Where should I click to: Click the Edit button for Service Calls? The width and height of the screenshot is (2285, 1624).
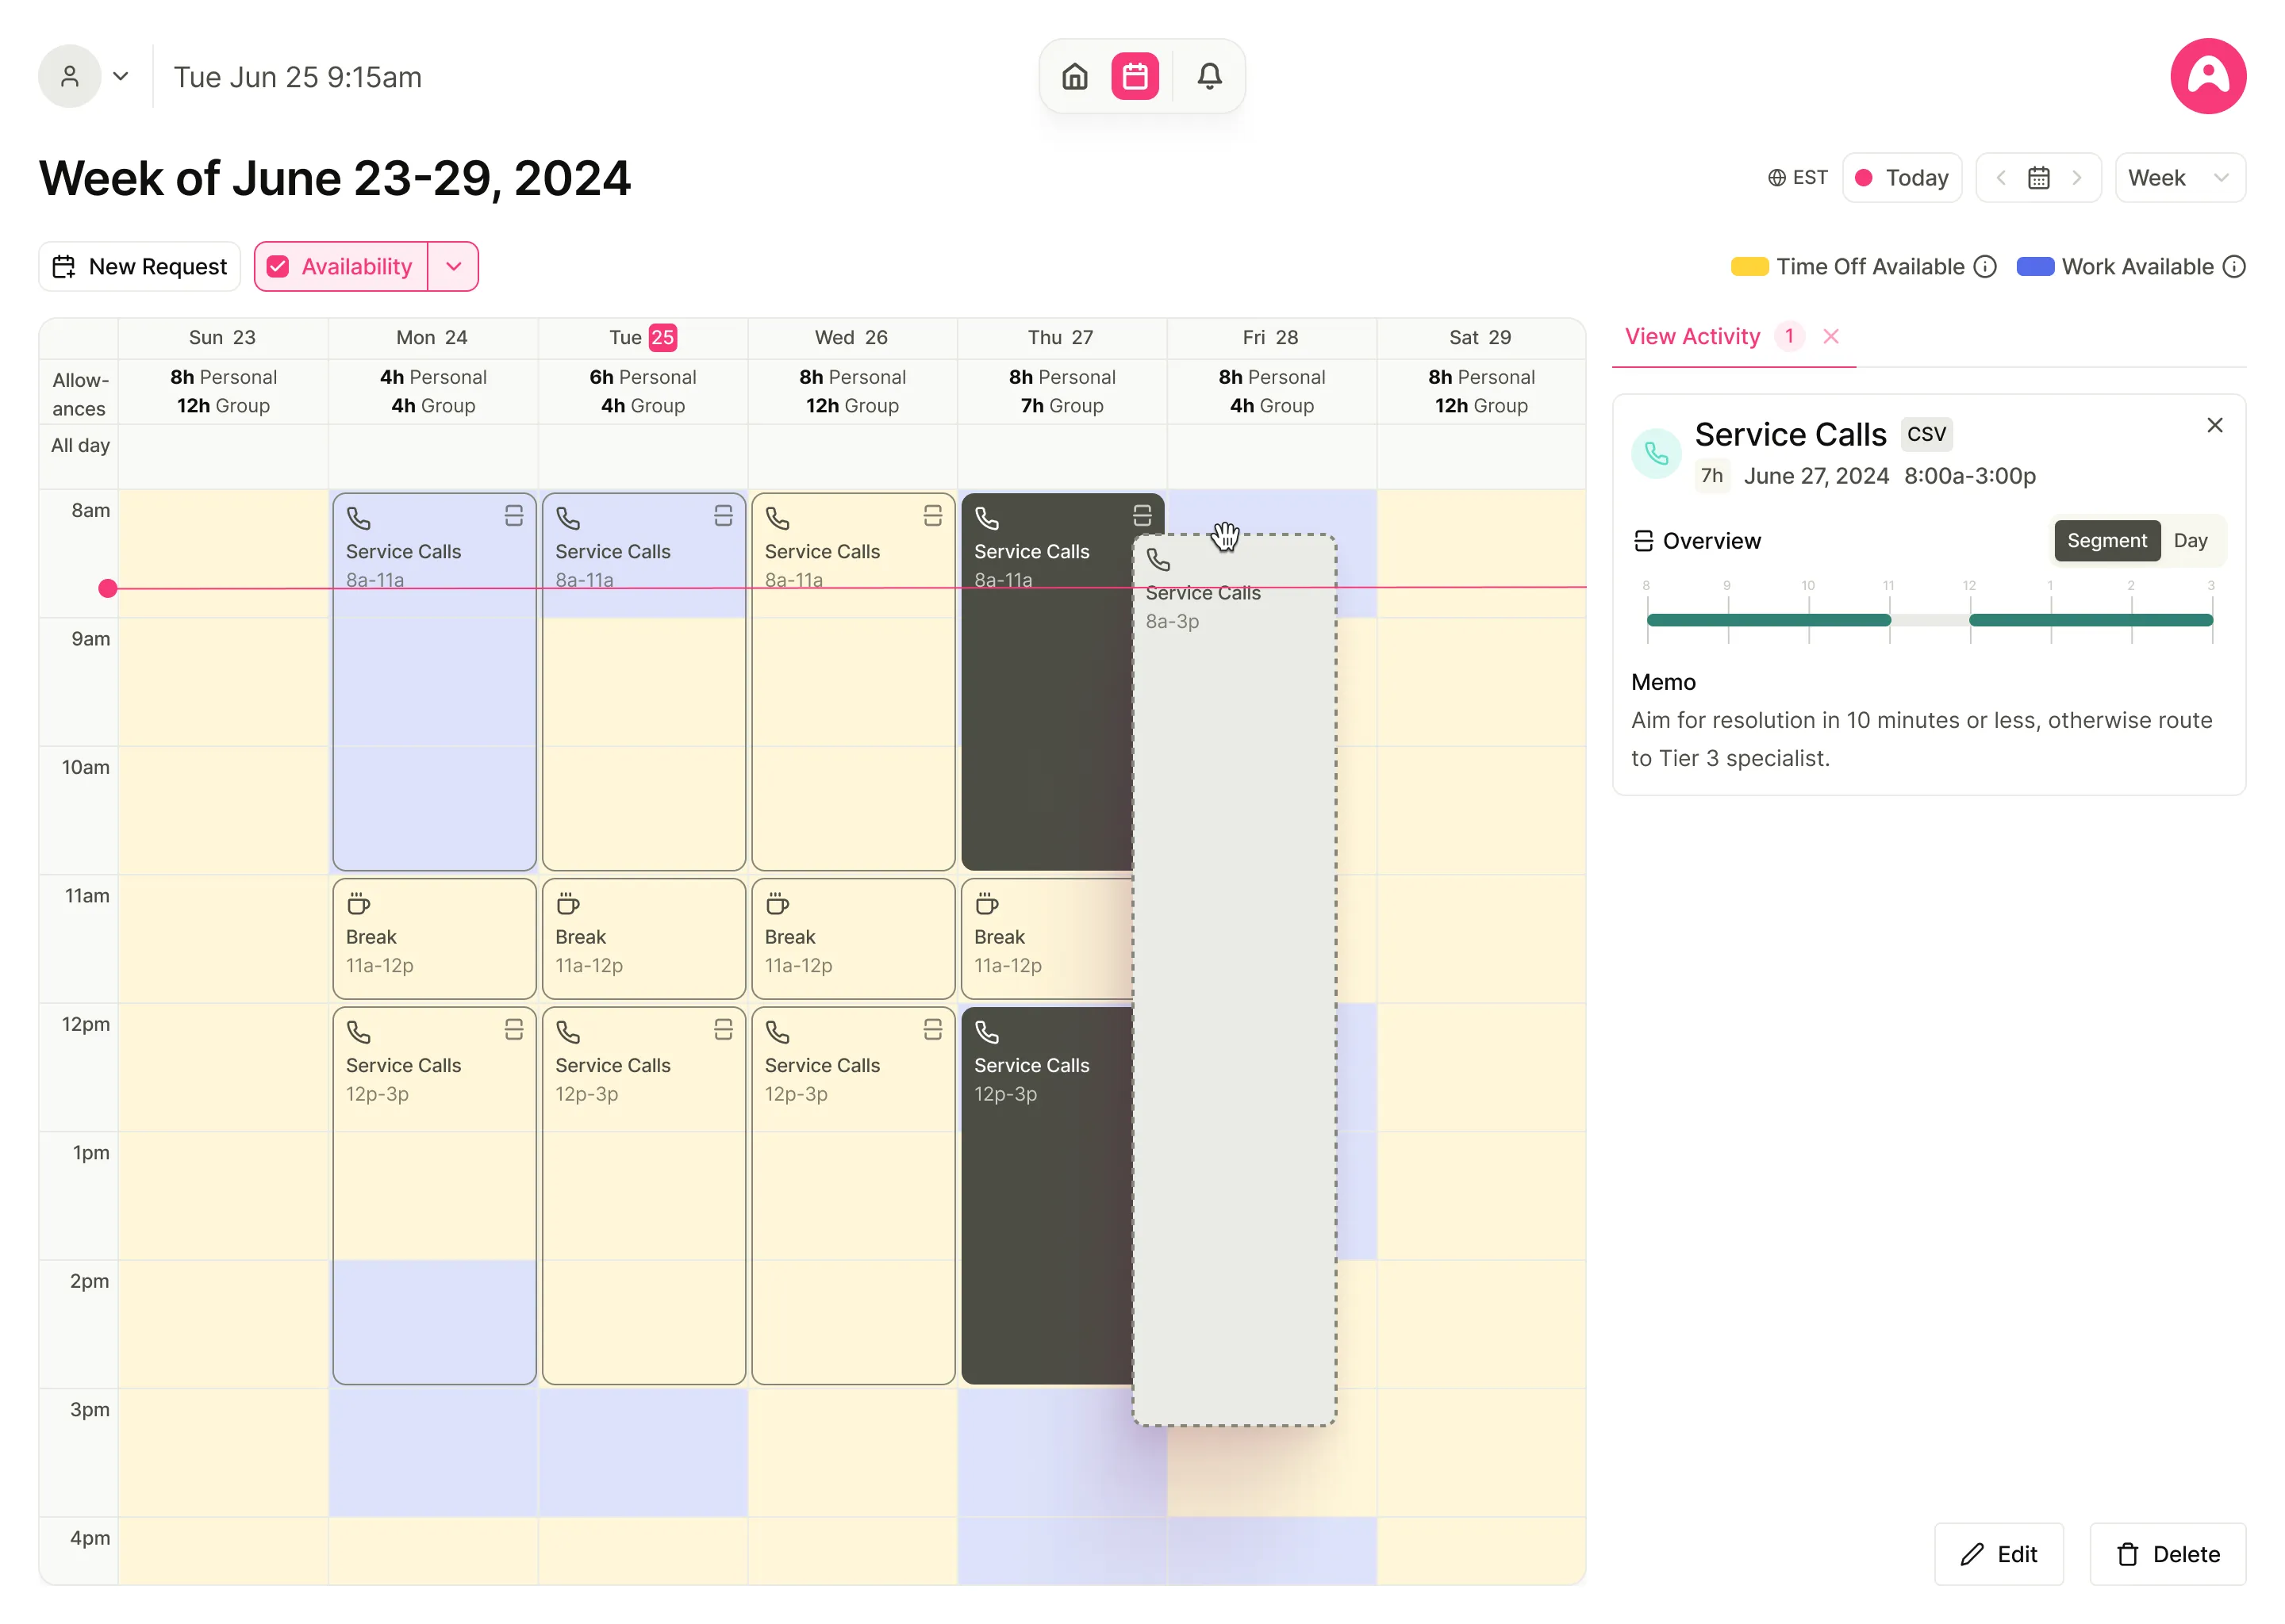[x=2000, y=1553]
